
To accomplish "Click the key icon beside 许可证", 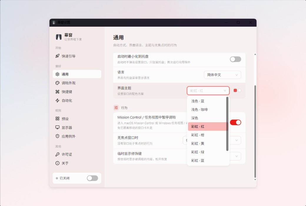I will coord(57,154).
